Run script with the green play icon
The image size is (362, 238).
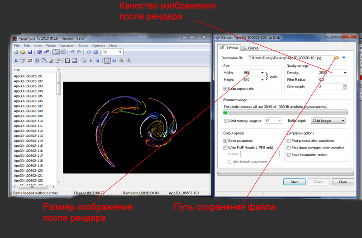tap(91, 61)
